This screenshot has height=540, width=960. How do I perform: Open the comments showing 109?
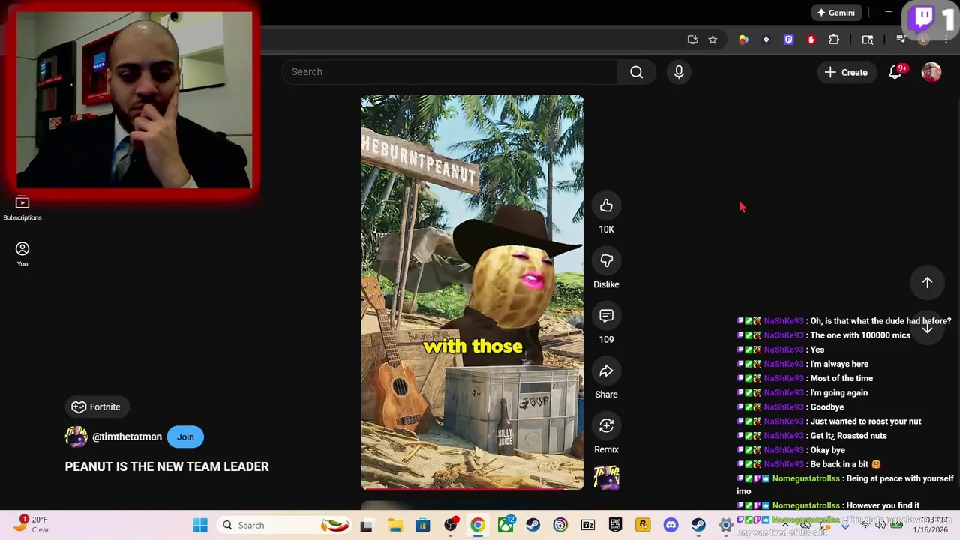coord(606,316)
